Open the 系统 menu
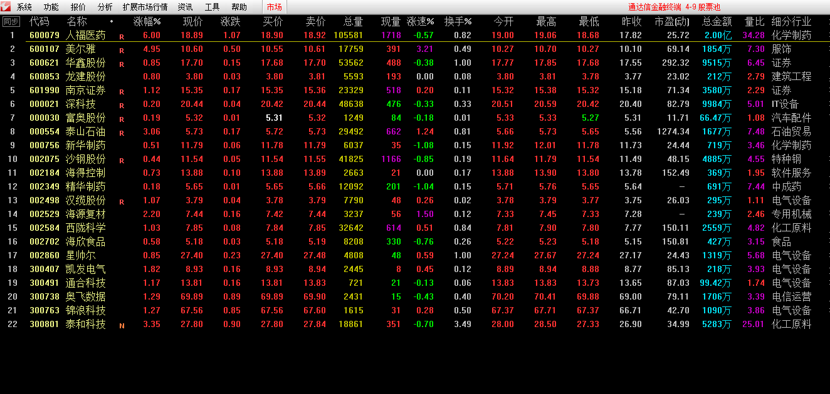Viewport: 830px width, 394px height. point(24,8)
